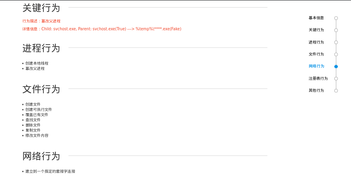The image size is (351, 177).
Task: Click the filled blue dot beside 网络行为
Action: [x=336, y=67]
